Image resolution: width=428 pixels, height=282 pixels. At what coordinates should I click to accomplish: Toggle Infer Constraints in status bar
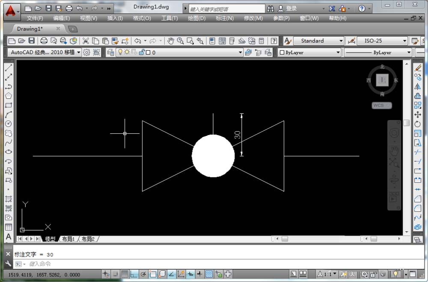106,274
